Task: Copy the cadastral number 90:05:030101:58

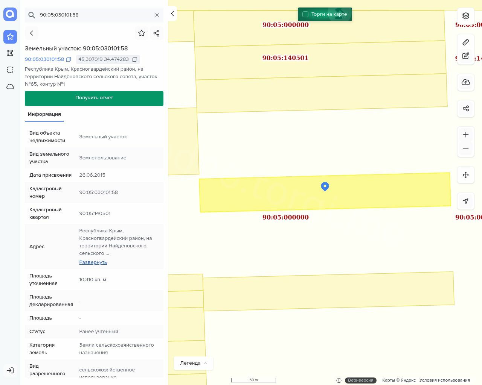Action: pyautogui.click(x=69, y=59)
